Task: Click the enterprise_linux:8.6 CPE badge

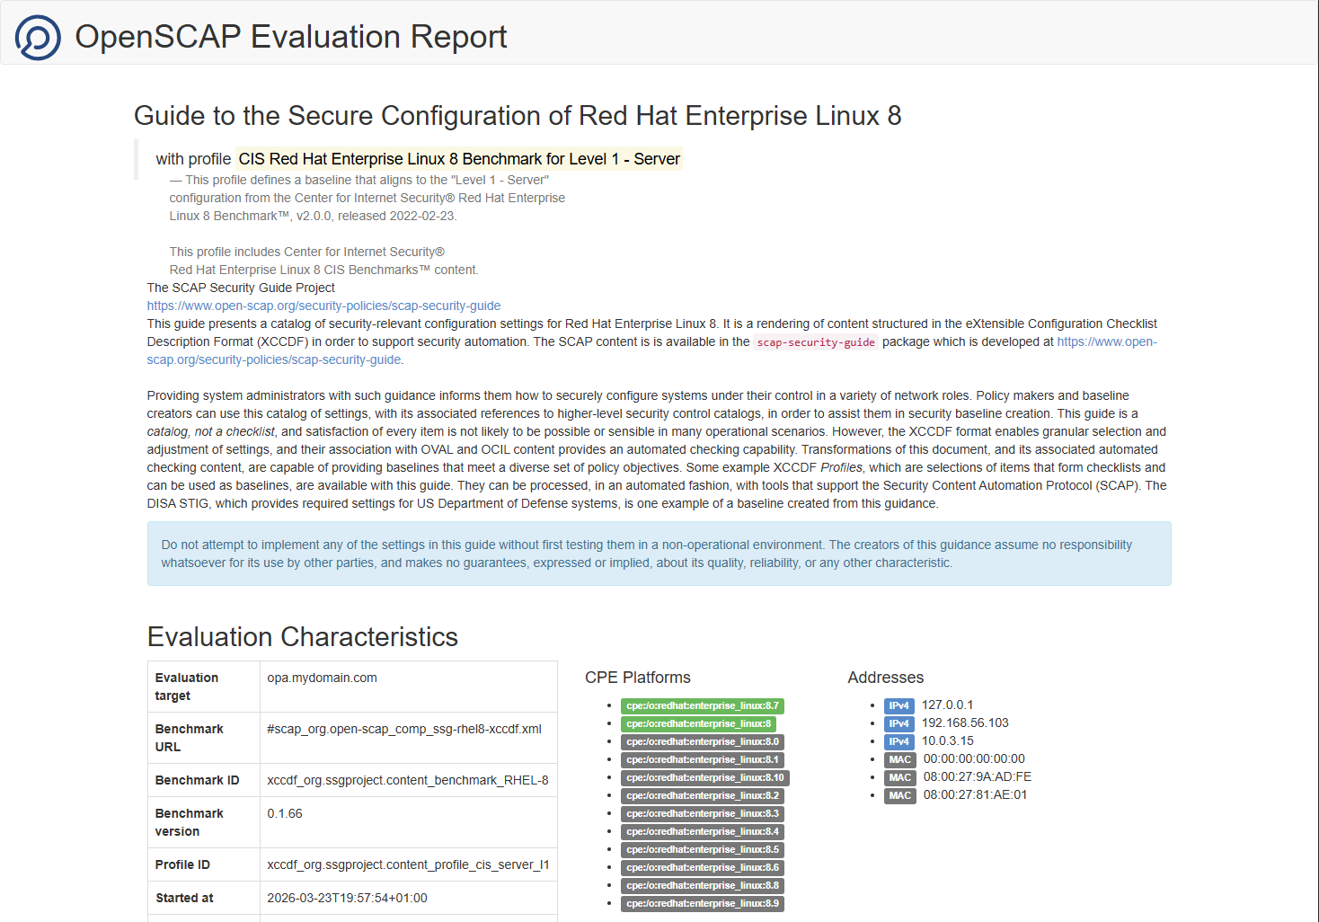Action: pyautogui.click(x=703, y=867)
